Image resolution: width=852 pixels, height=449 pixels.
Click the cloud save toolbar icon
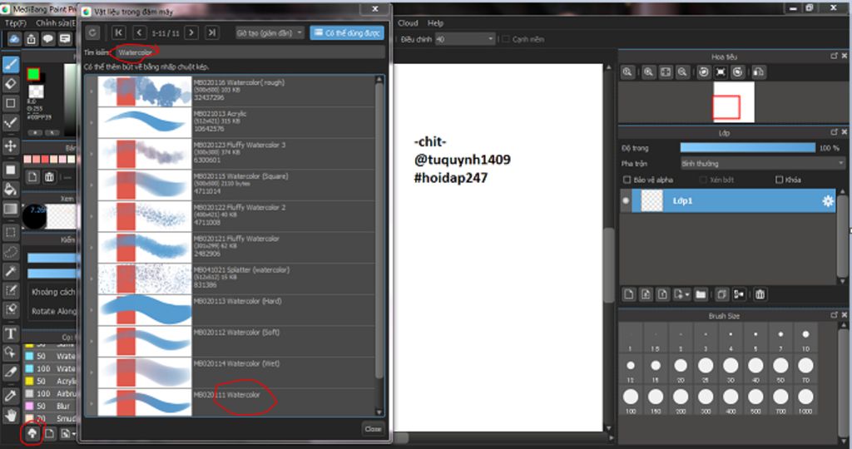15,39
